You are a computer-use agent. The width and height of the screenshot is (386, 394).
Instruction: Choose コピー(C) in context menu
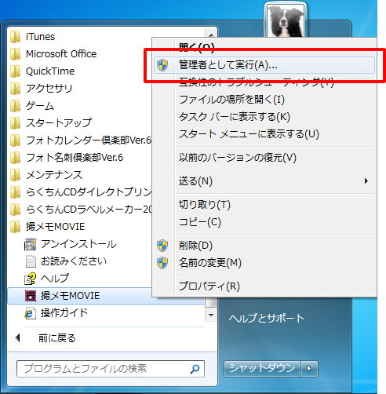click(x=200, y=222)
